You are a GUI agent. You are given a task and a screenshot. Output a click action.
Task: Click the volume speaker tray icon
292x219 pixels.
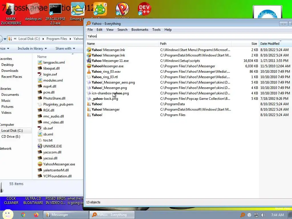(263, 215)
